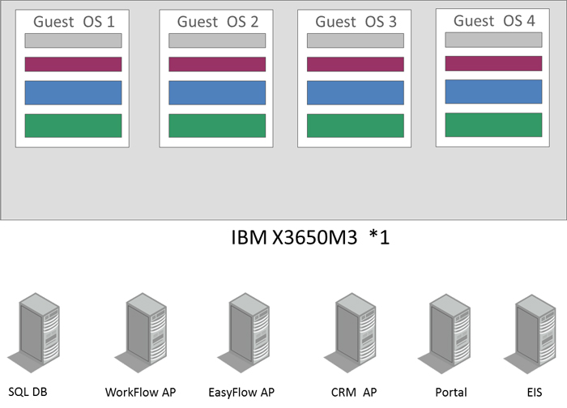The width and height of the screenshot is (567, 408).
Task: Select the Guest OS 4 heading
Action: click(493, 20)
